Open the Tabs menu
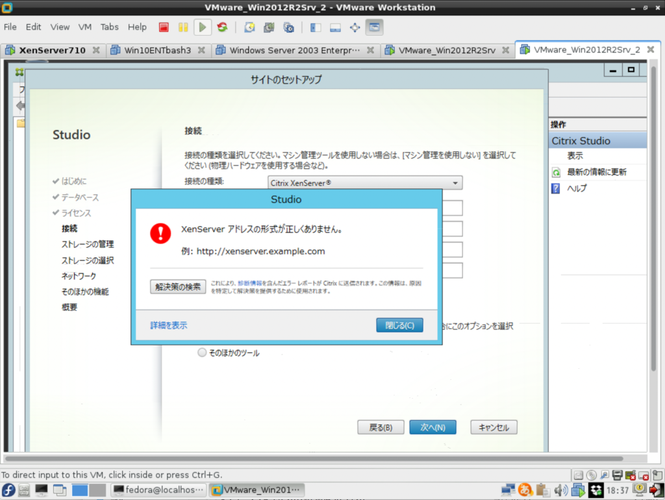 109,27
